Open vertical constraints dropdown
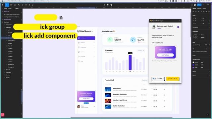The width and height of the screenshot is (212, 119). tap(202, 37)
